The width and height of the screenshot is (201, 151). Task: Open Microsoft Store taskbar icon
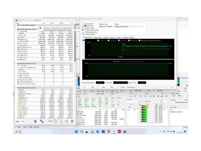(x=103, y=131)
